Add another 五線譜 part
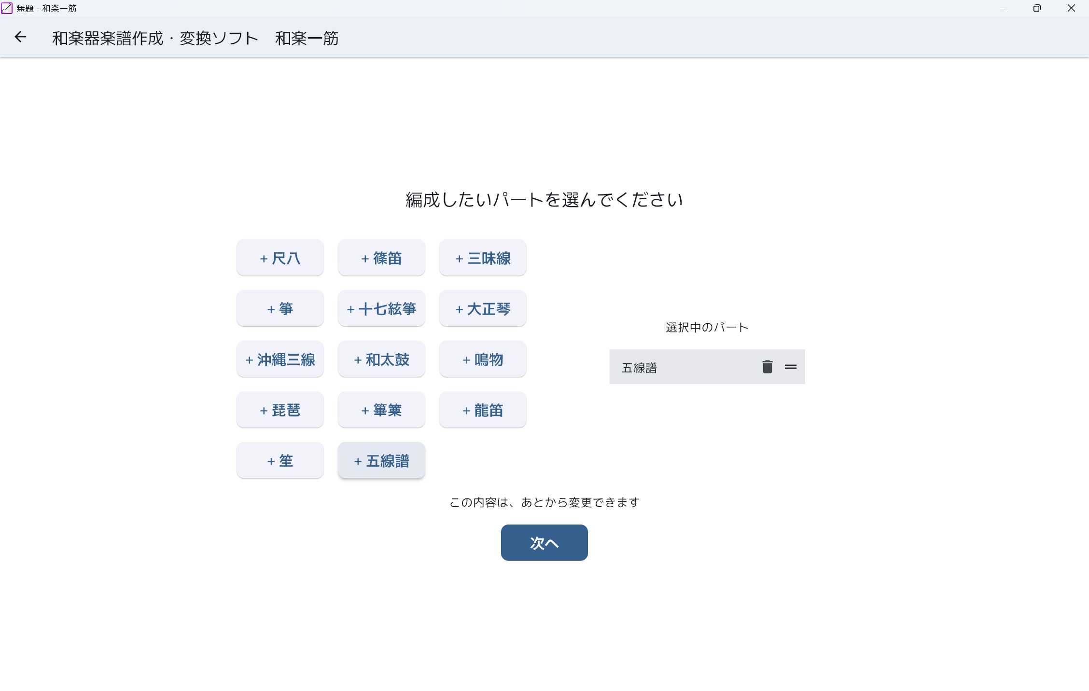This screenshot has width=1089, height=691. (381, 461)
